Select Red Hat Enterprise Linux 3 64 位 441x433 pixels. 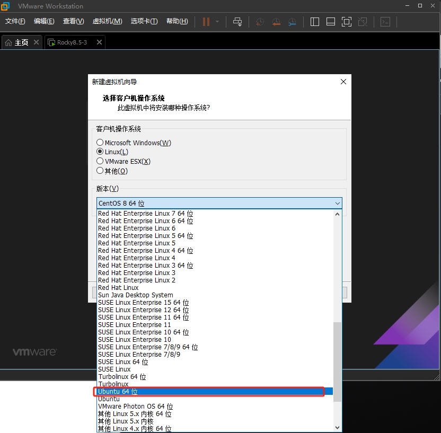tap(215, 265)
